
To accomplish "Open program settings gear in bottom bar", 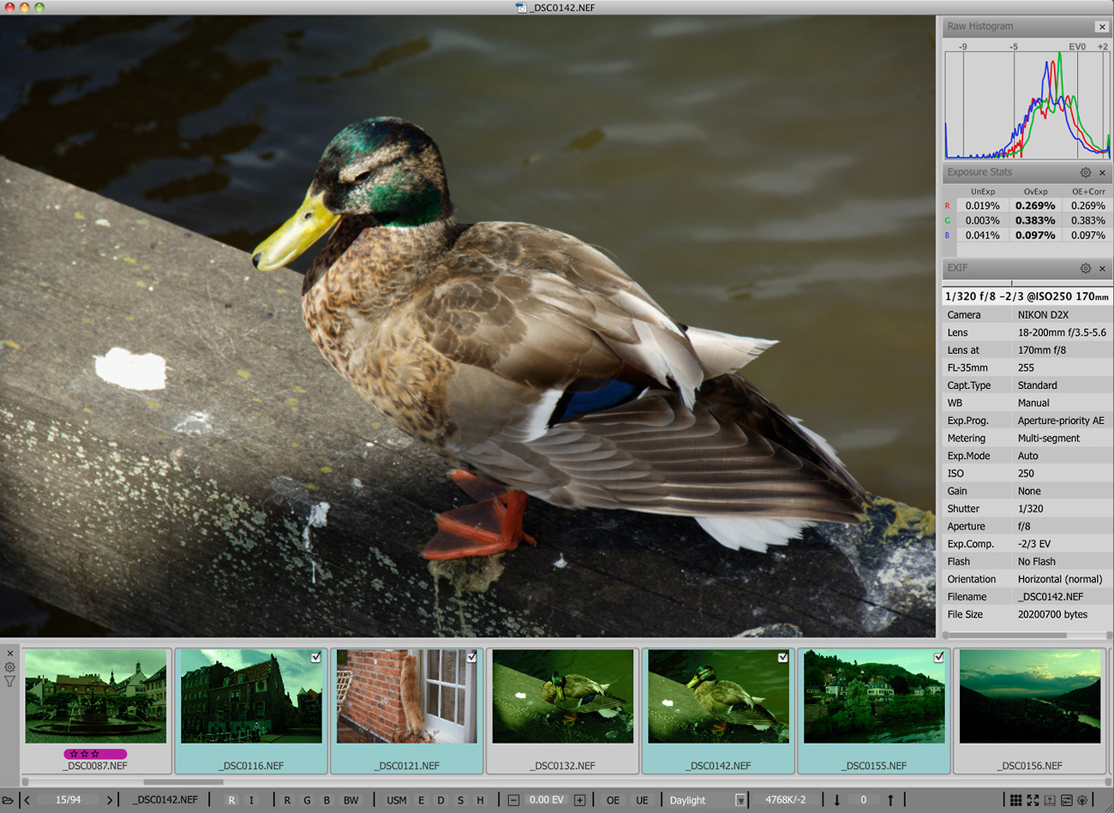I will click(x=1082, y=800).
